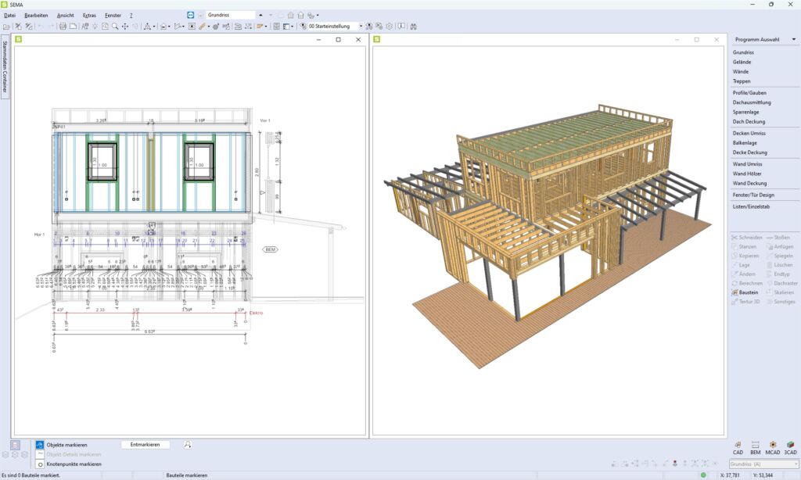This screenshot has height=480, width=801.
Task: Toggle the layer stack button at bottom left
Action: click(16, 445)
